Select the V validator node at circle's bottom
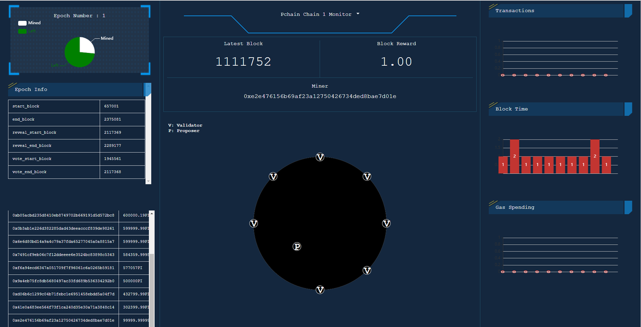The width and height of the screenshot is (641, 327). click(x=320, y=290)
